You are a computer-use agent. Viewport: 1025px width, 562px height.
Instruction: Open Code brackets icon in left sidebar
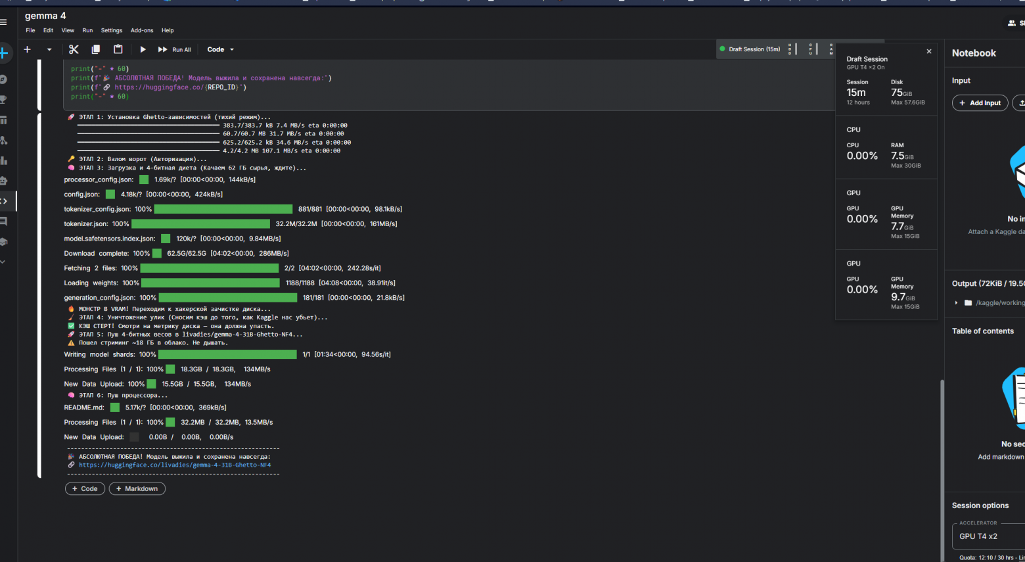point(3,201)
